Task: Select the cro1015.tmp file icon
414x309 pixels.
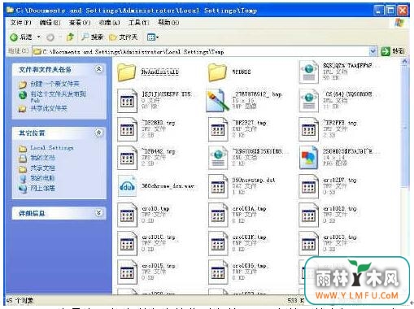Action: (x=127, y=272)
